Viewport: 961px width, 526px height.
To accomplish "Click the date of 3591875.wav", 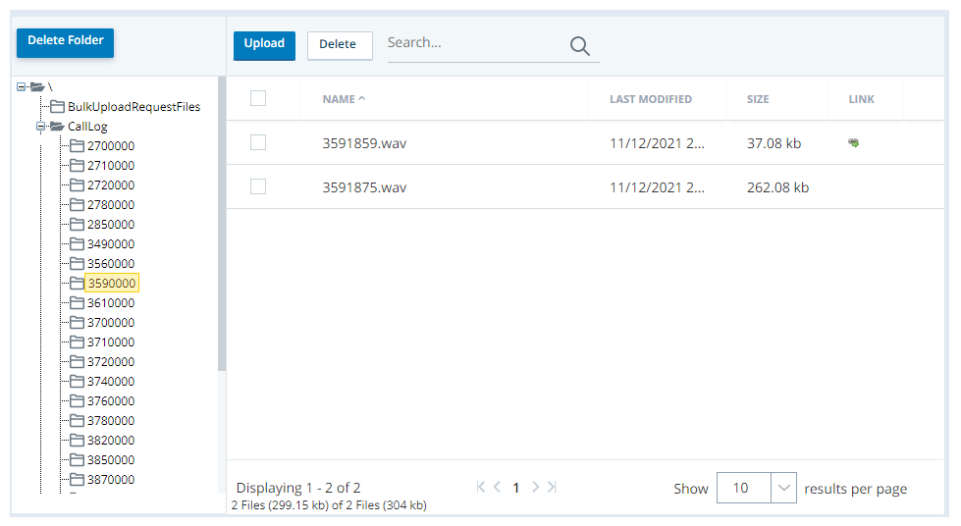I will tap(657, 187).
